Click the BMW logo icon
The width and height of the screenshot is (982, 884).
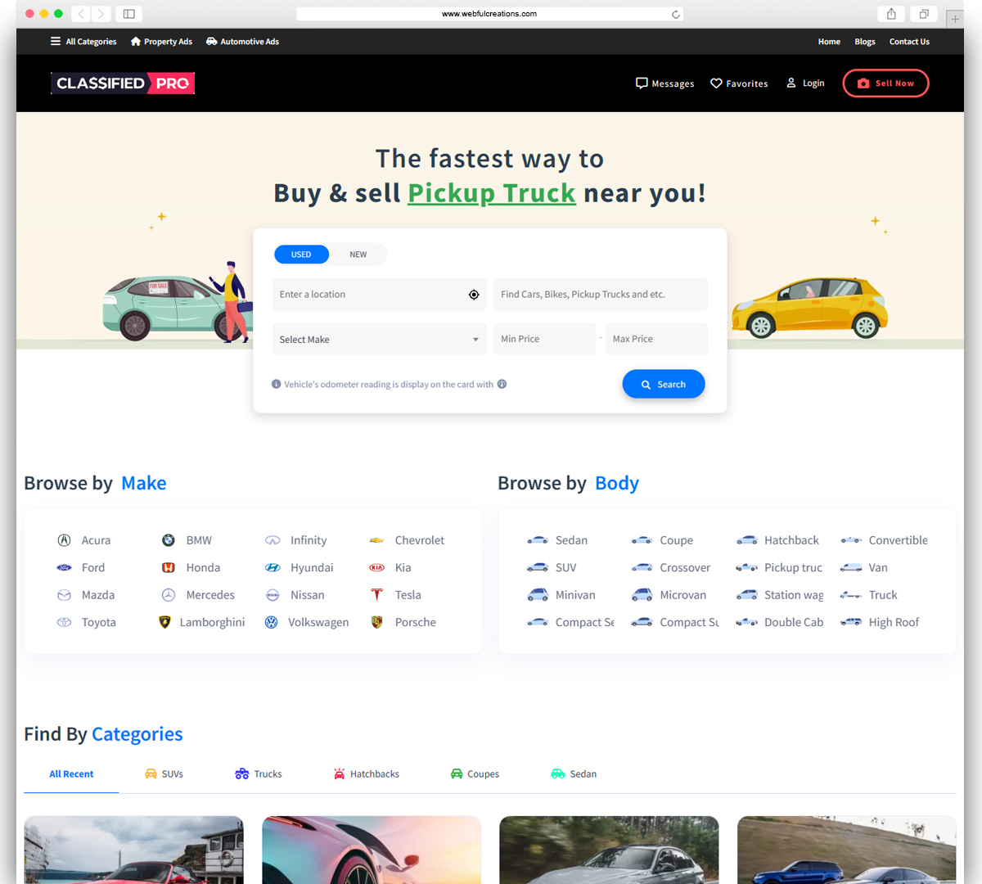tap(169, 540)
